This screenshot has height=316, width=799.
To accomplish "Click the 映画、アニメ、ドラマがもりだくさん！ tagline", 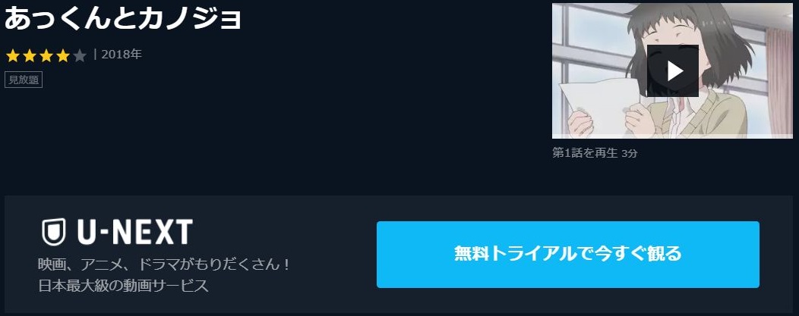I will tap(164, 264).
